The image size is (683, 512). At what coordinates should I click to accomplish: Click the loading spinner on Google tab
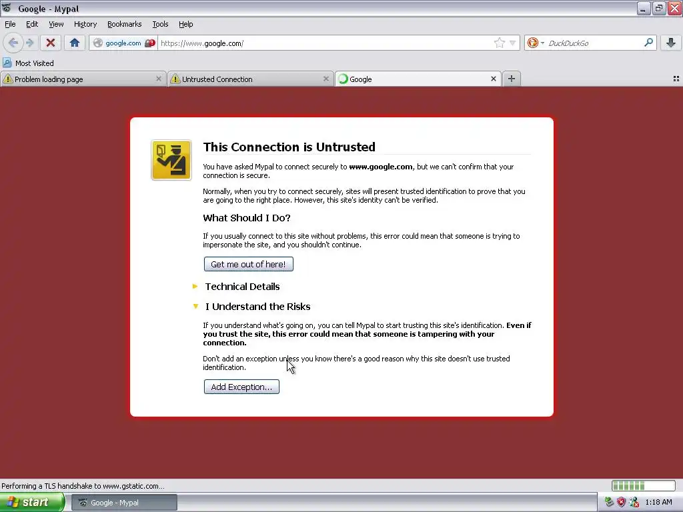coord(343,79)
